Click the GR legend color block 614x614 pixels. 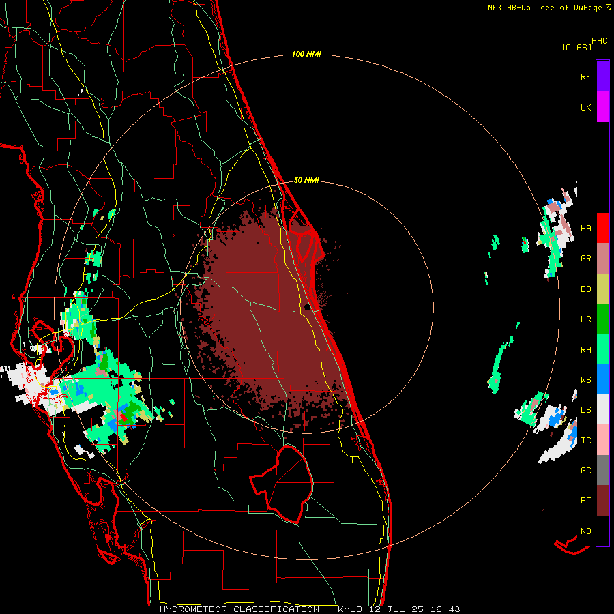[x=602, y=259]
